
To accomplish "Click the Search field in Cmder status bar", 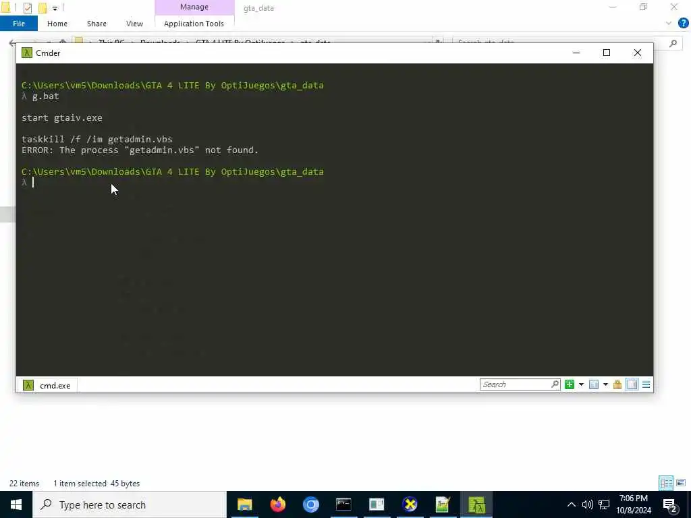I will [520, 384].
